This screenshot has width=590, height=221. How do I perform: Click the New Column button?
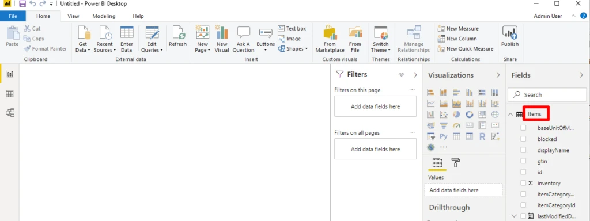click(457, 39)
